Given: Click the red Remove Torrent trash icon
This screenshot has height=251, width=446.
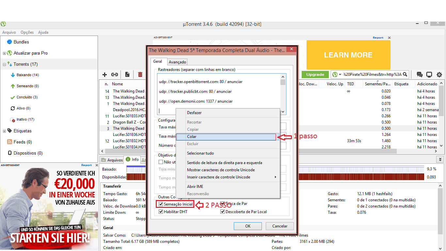Looking at the screenshot, I should pyautogui.click(x=140, y=75).
